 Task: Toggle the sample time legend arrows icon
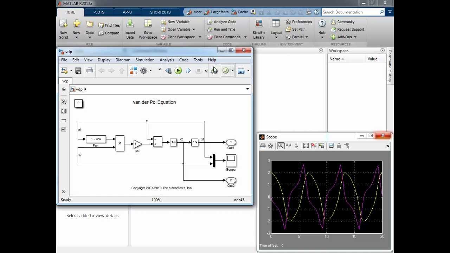64,120
